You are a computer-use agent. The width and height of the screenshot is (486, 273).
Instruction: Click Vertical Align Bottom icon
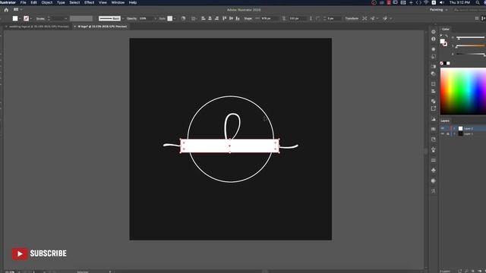pyautogui.click(x=238, y=18)
